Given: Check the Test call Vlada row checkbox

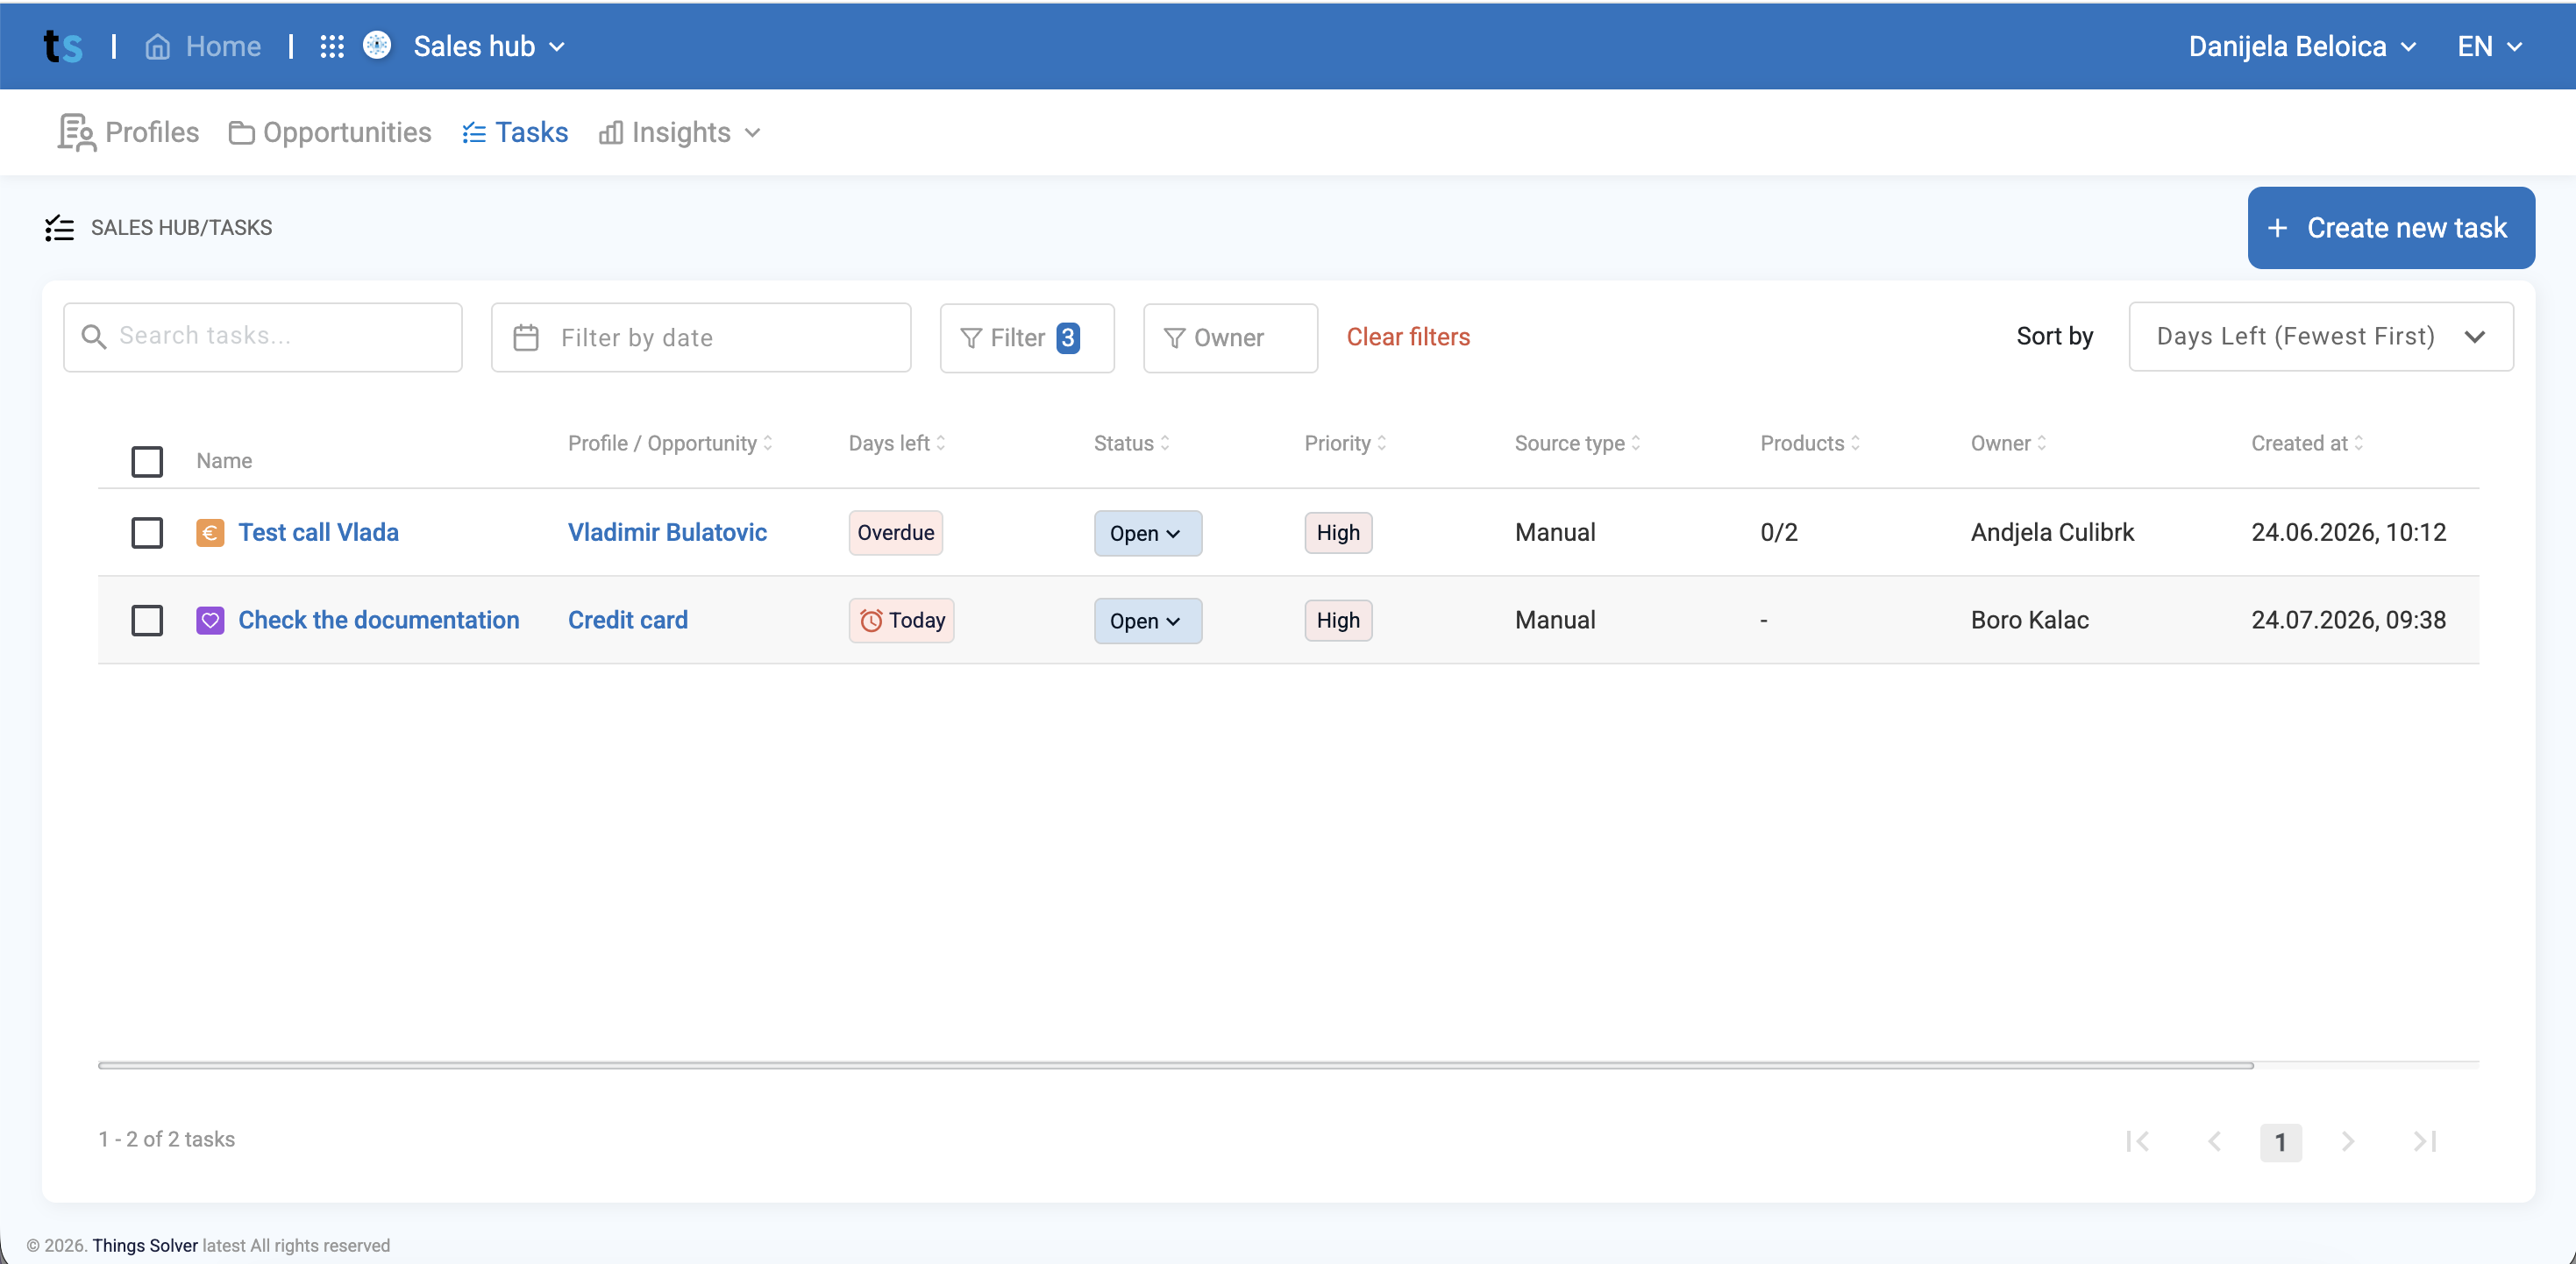Looking at the screenshot, I should click(147, 532).
